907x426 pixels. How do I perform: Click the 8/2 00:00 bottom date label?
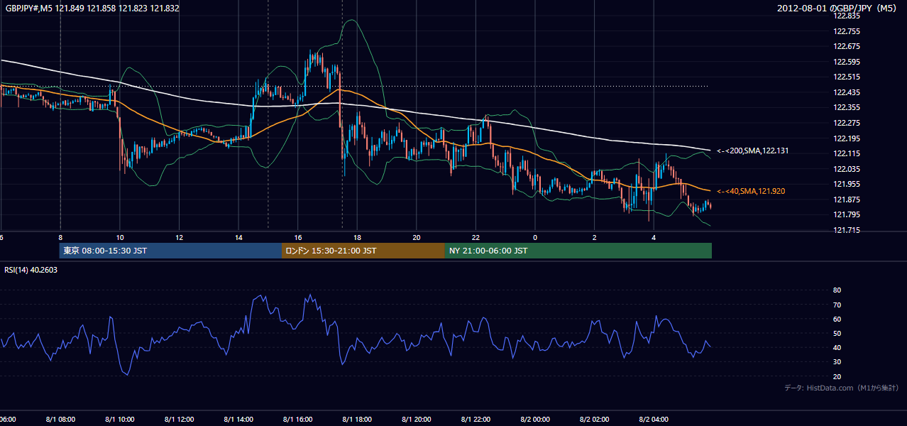[535, 420]
